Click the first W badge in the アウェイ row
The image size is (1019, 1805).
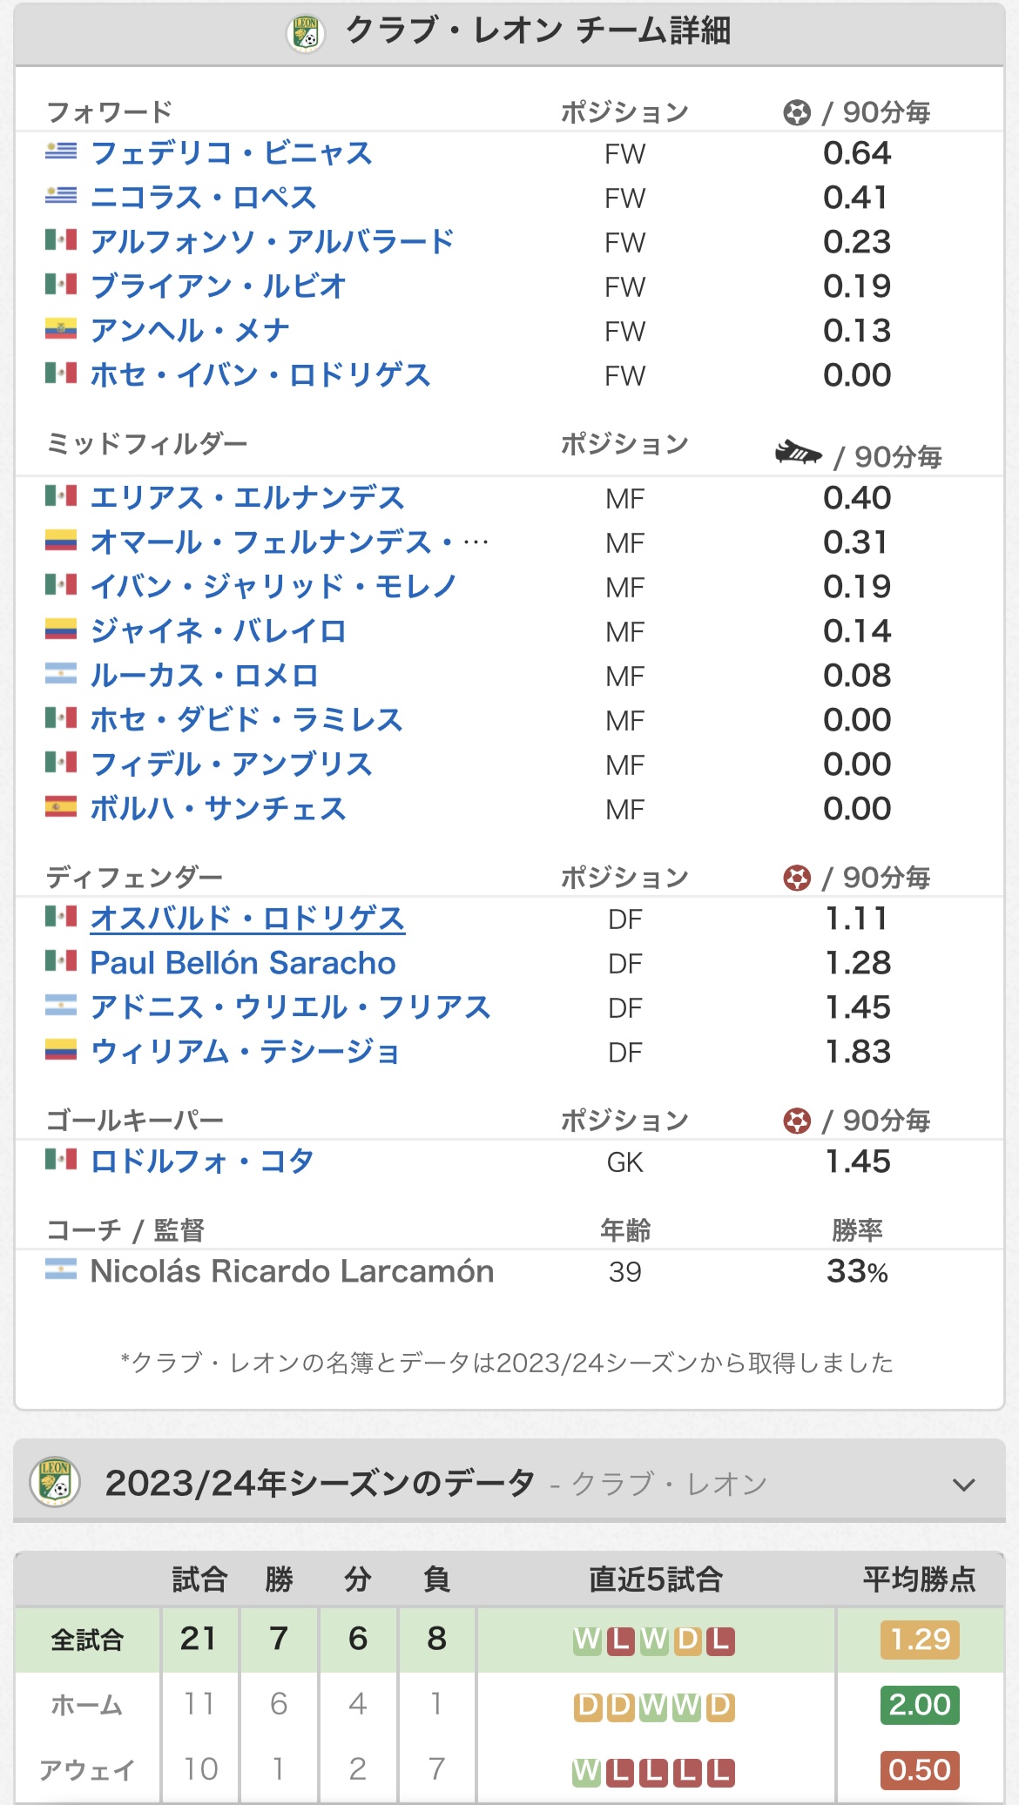(x=586, y=1771)
